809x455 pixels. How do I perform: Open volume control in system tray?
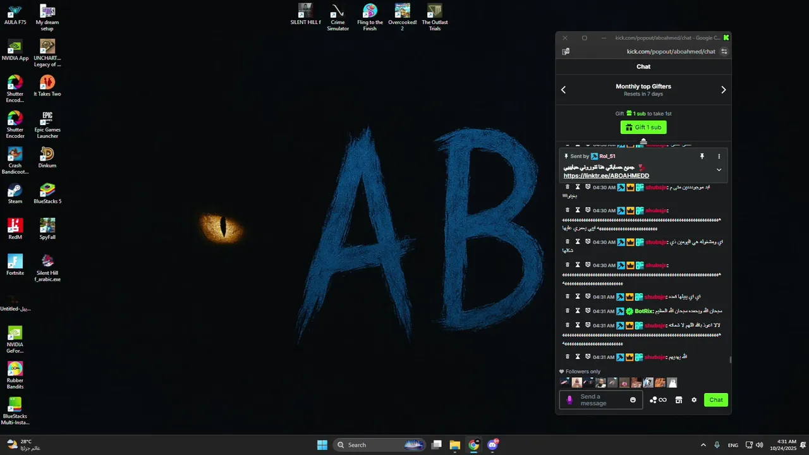pyautogui.click(x=759, y=445)
